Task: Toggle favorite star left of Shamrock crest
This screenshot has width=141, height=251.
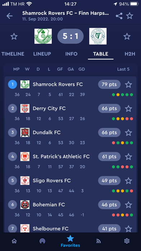Action: 14,36
